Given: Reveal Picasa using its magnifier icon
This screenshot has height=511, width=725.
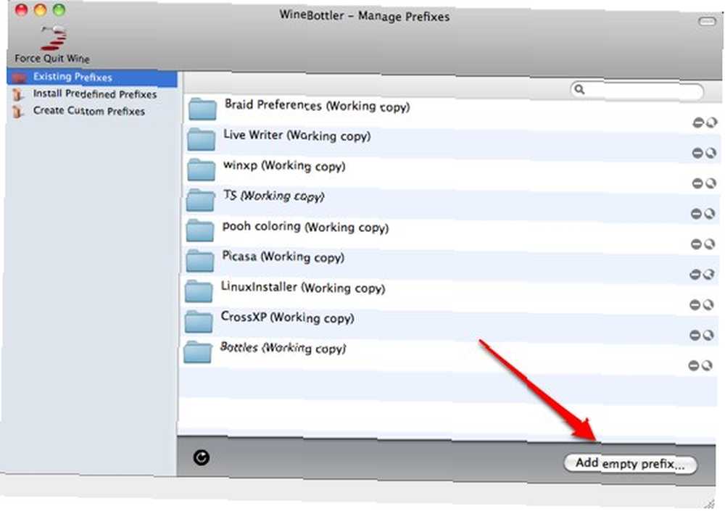Looking at the screenshot, I should tap(709, 275).
